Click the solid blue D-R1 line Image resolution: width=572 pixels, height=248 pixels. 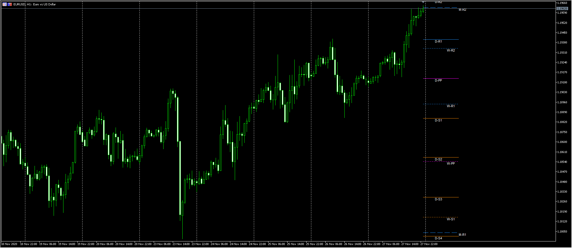pyautogui.click(x=441, y=39)
